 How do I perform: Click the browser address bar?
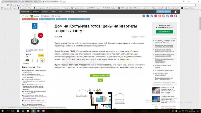pyautogui.click(x=103, y=5)
